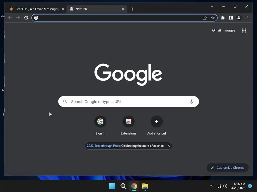Click the Google logo
The image size is (257, 192).
(x=128, y=74)
